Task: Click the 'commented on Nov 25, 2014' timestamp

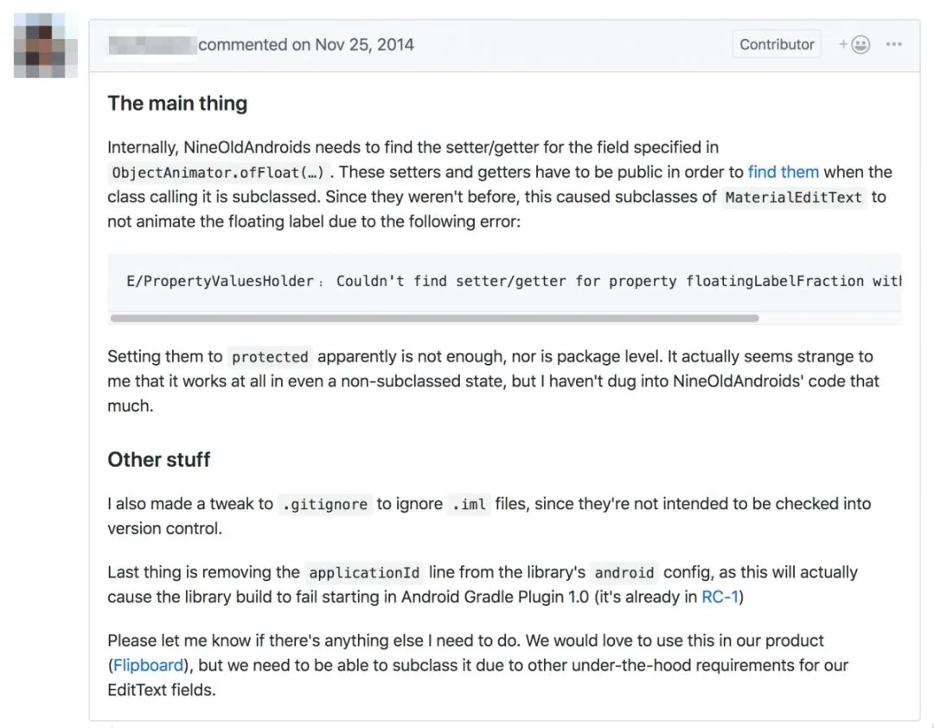Action: tap(305, 45)
